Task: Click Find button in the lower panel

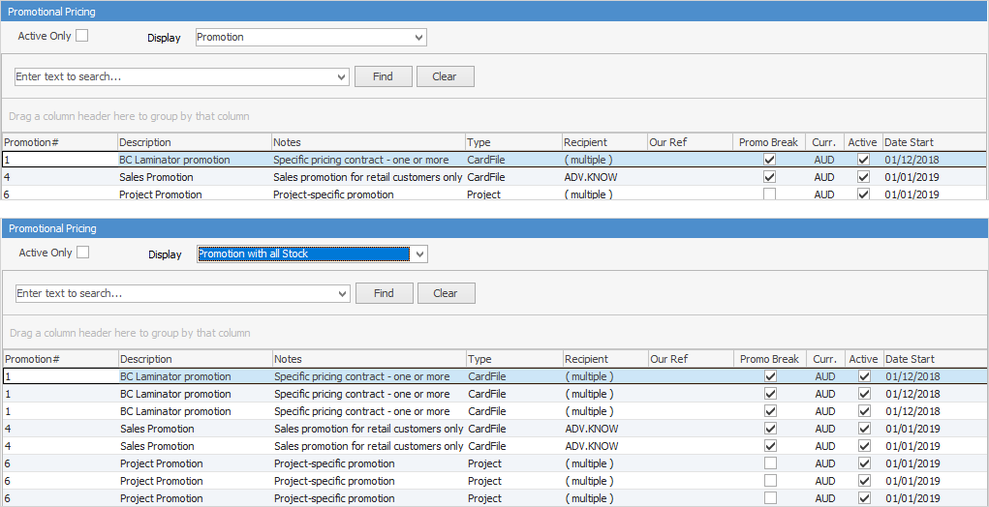Action: 384,293
